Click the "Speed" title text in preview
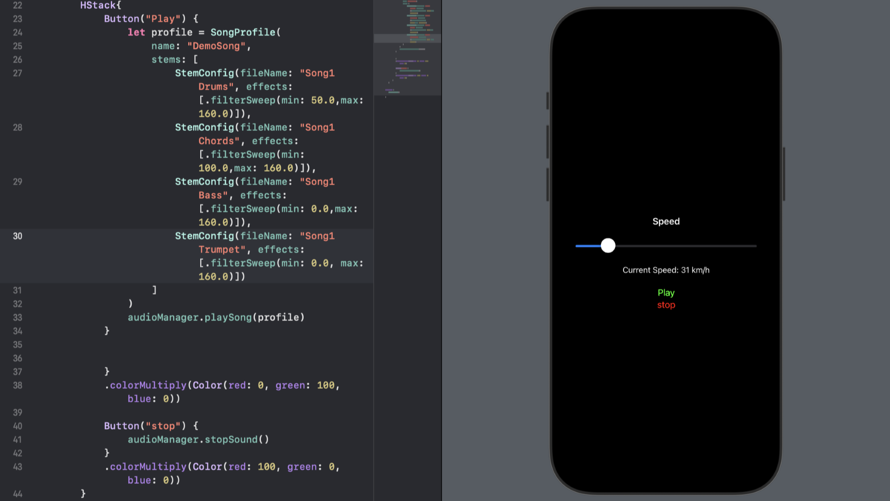Viewport: 890px width, 501px height. point(666,221)
